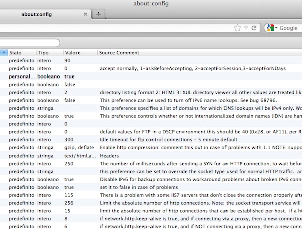Viewport: 302px width, 230px height.
Task: Select the row with value 90
Action: click(x=151, y=61)
